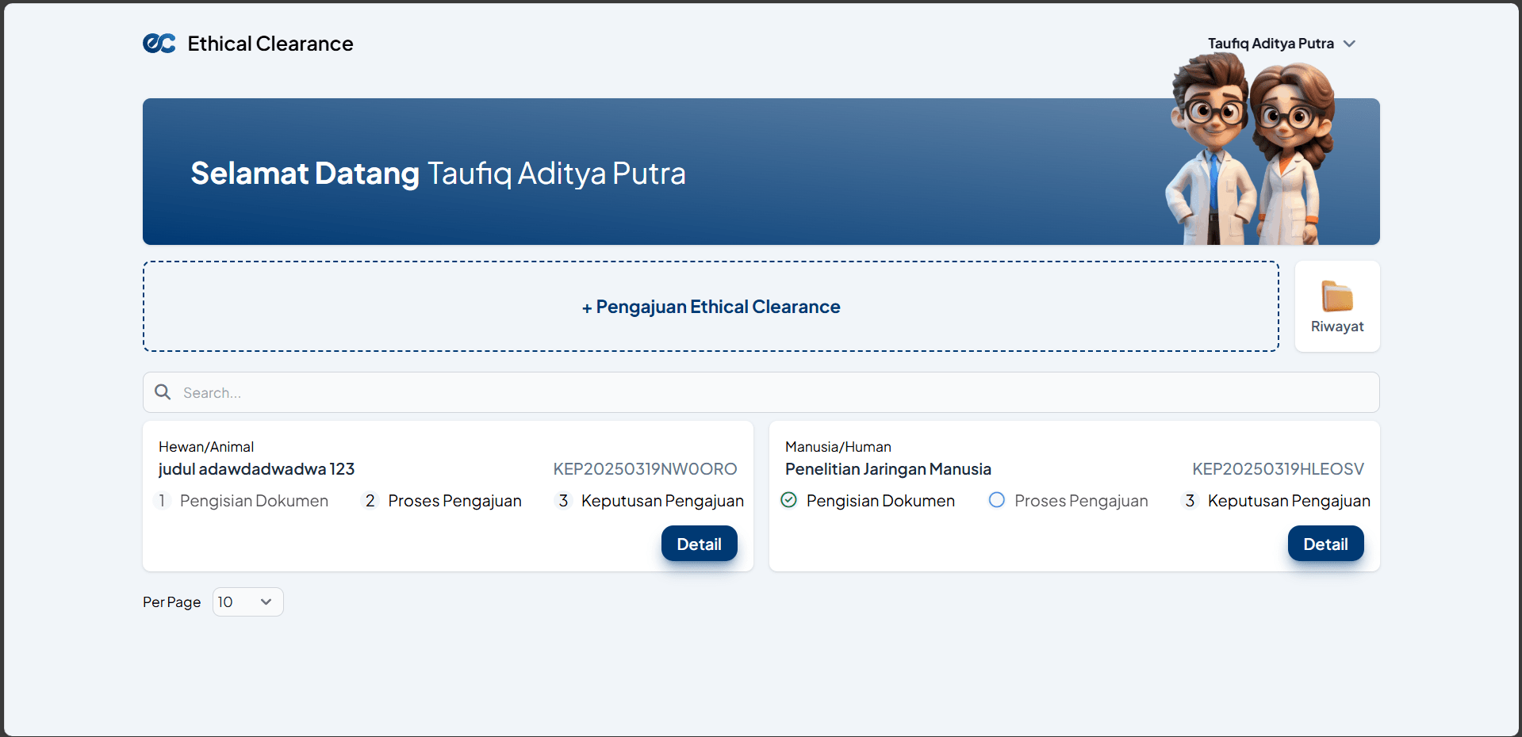
Task: Select Proses Pengajuan step in Animal card
Action: click(x=454, y=501)
